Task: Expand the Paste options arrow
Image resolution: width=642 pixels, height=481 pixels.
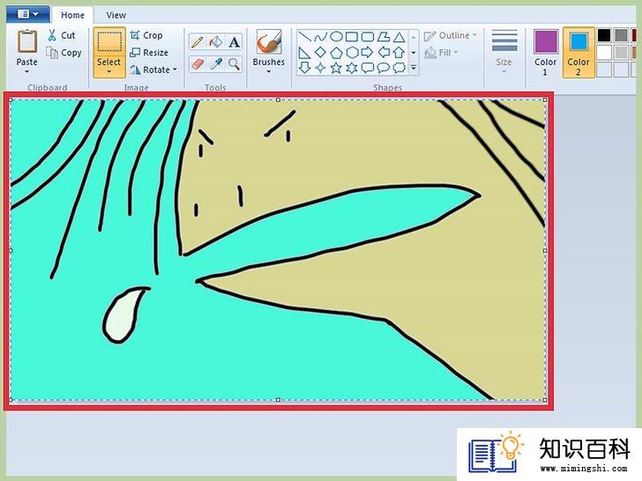Action: 27,72
